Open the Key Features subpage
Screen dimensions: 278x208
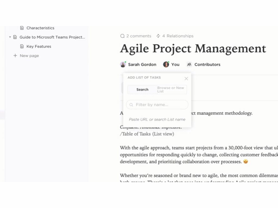39,46
